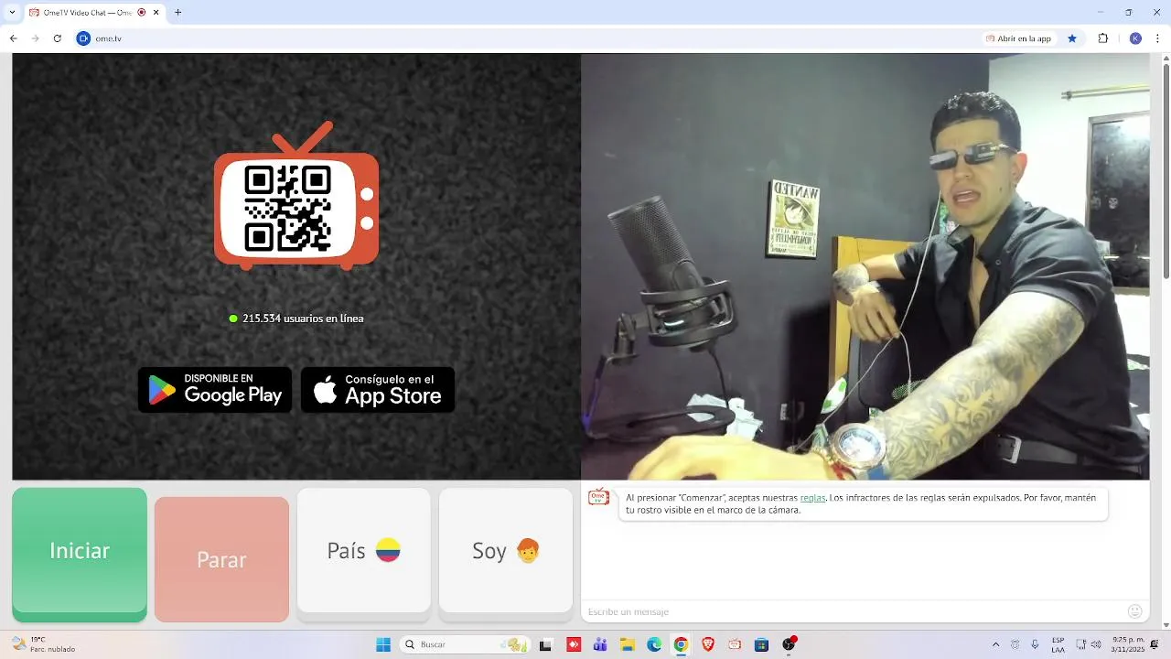
Task: Click Abrir en la app button
Action: pyautogui.click(x=1019, y=38)
